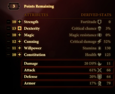
Task: Click the Health heart icon
Action: [x=99, y=55]
